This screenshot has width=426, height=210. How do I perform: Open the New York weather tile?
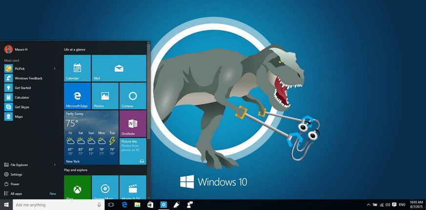[x=91, y=137]
